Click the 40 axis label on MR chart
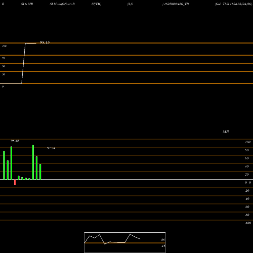The height and width of the screenshot is (253, 253). click(247, 166)
